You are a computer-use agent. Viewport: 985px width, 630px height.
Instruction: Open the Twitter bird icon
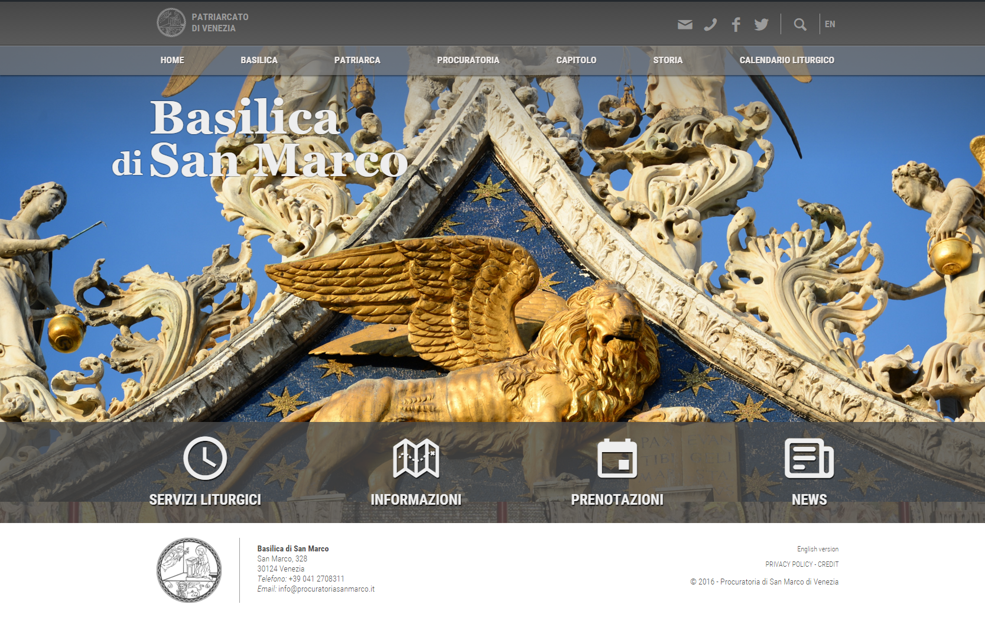click(761, 24)
